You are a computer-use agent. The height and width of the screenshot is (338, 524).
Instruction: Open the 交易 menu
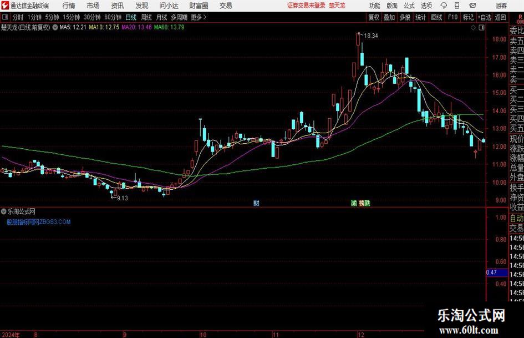tap(226, 6)
